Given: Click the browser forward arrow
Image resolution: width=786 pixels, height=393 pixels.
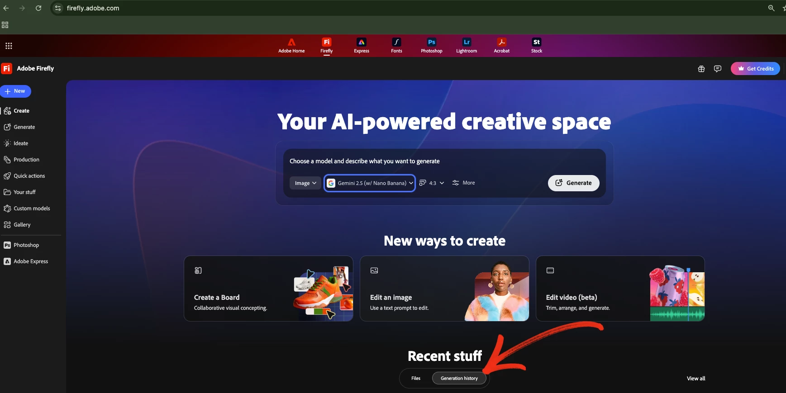Looking at the screenshot, I should click(x=22, y=8).
